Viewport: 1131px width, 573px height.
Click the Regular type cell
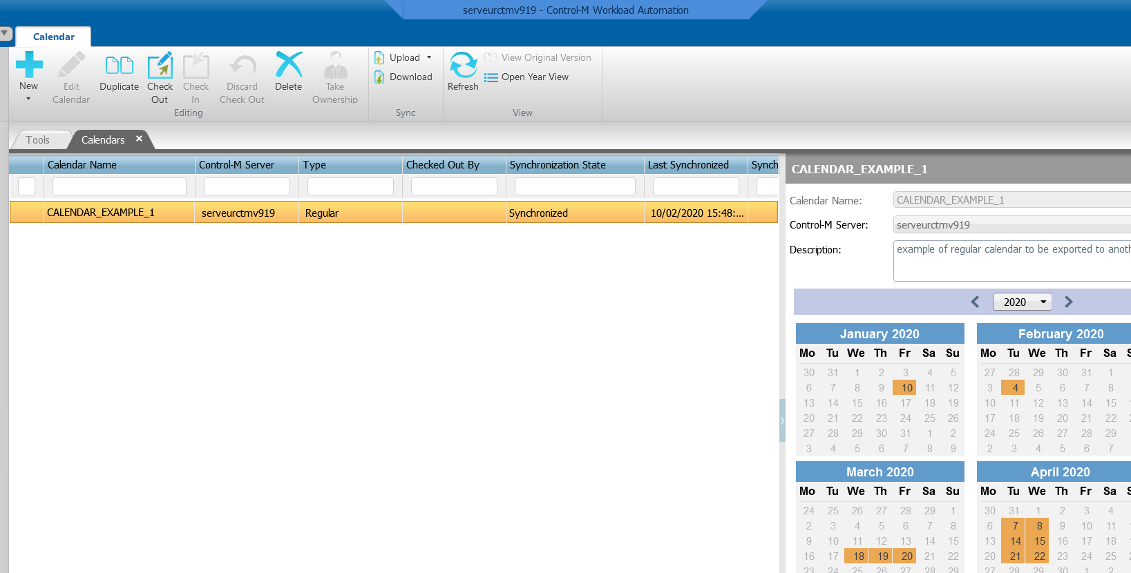[350, 213]
